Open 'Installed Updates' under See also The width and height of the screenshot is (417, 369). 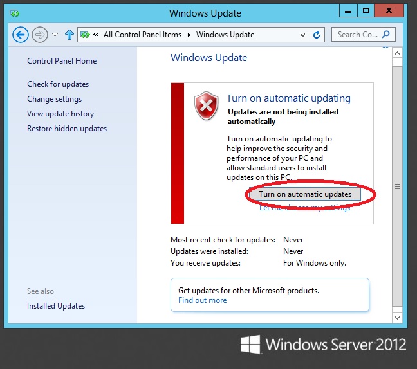[x=56, y=306]
